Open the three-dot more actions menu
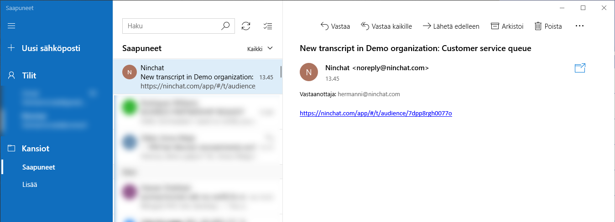This screenshot has width=615, height=222. [579, 26]
